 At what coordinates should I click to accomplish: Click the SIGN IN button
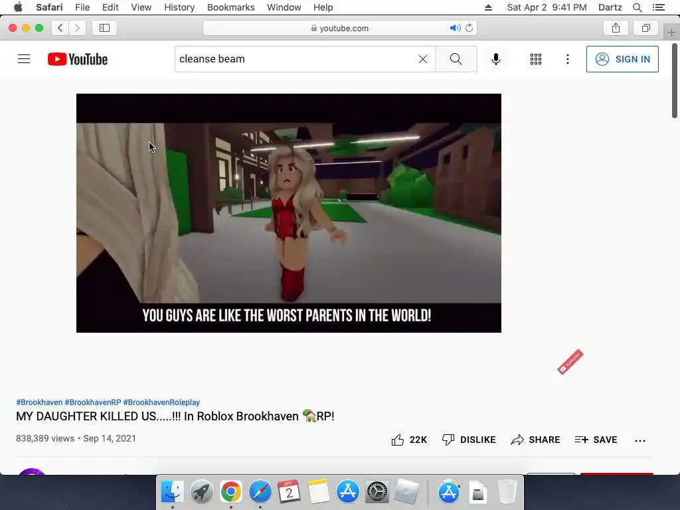pos(622,59)
